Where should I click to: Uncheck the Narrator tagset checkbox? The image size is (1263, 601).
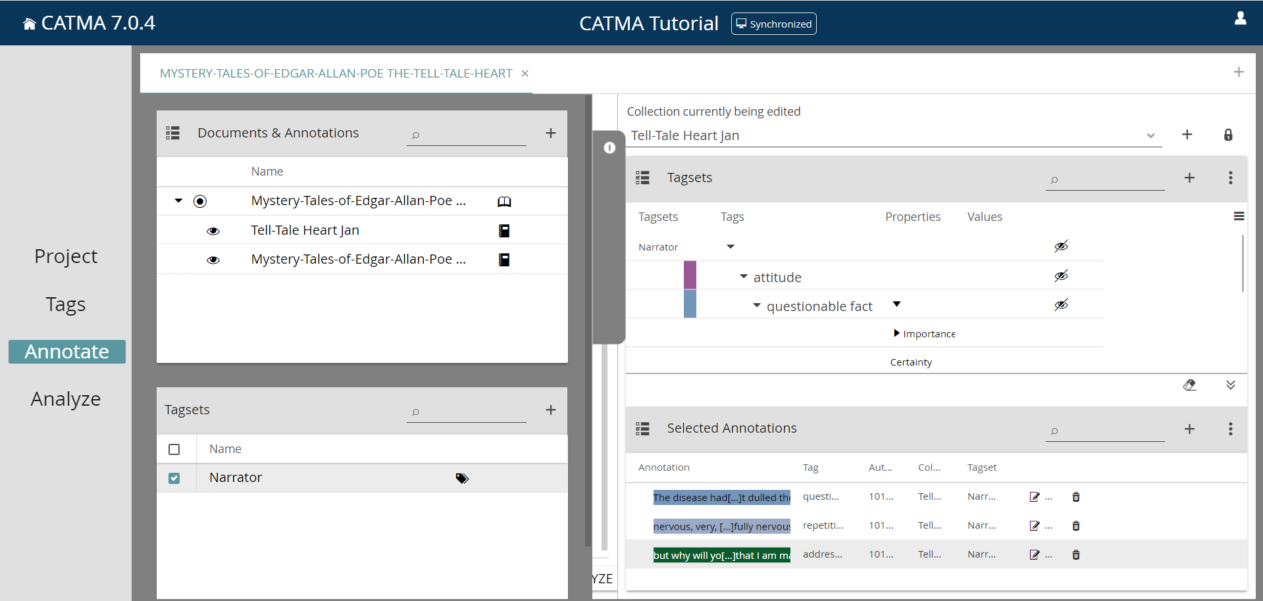point(174,478)
